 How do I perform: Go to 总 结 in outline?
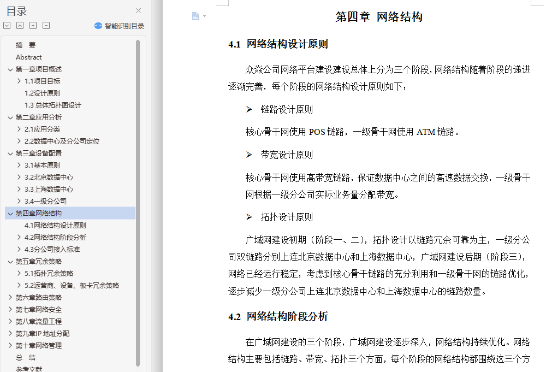click(x=26, y=358)
